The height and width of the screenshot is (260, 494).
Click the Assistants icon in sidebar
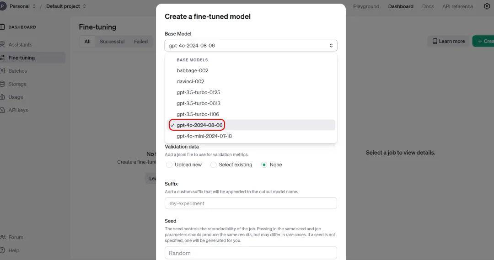click(x=2, y=44)
